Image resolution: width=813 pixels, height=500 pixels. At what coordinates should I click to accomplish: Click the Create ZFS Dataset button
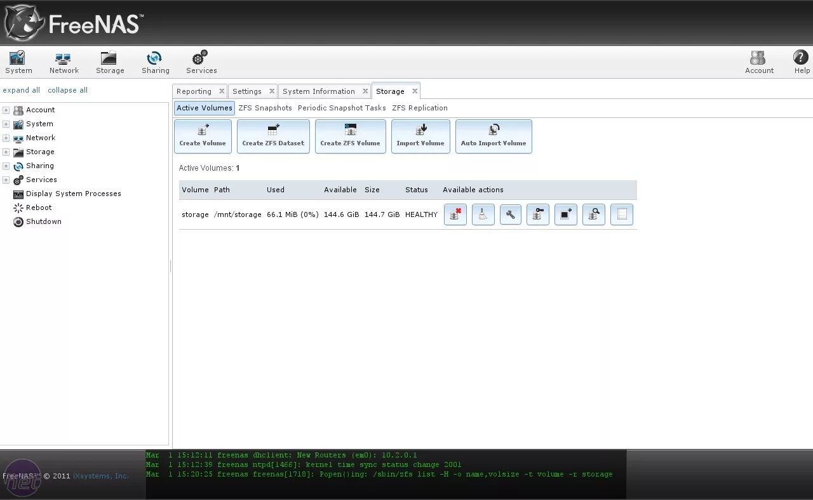tap(273, 136)
